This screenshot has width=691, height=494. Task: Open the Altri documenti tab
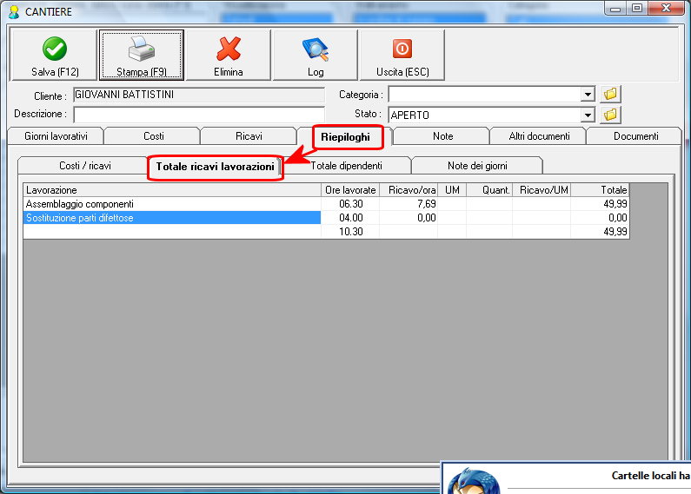coord(539,136)
